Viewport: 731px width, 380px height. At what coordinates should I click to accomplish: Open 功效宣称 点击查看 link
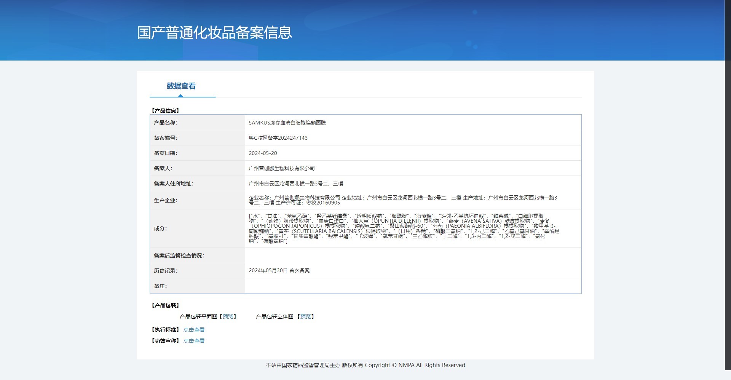click(x=194, y=341)
